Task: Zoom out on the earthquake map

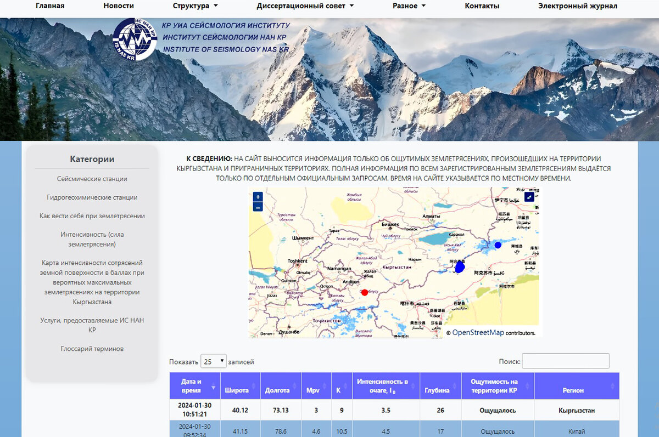Action: 258,207
